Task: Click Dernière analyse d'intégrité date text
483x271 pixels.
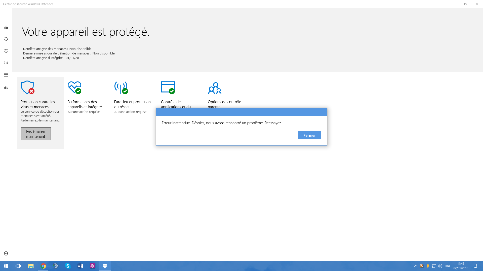Action: tap(53, 58)
